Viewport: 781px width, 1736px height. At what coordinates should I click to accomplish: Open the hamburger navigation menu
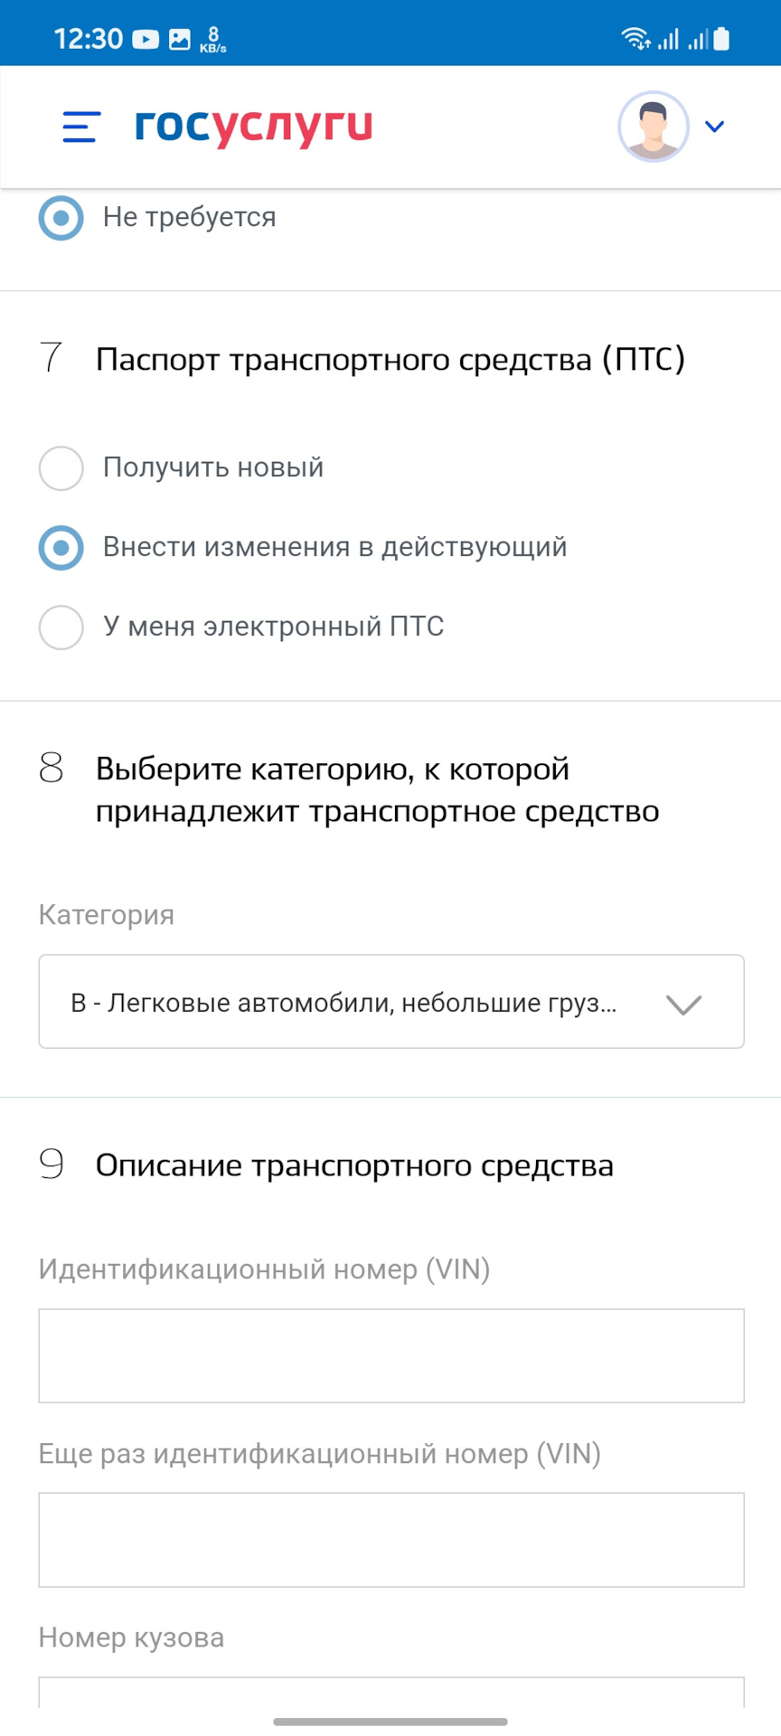pyautogui.click(x=81, y=127)
